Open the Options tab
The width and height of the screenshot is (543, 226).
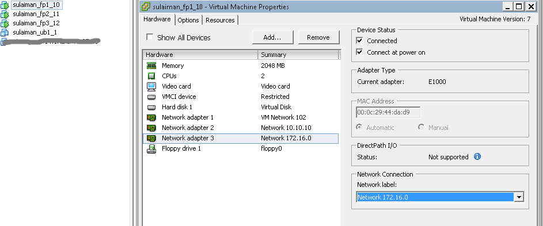188,20
